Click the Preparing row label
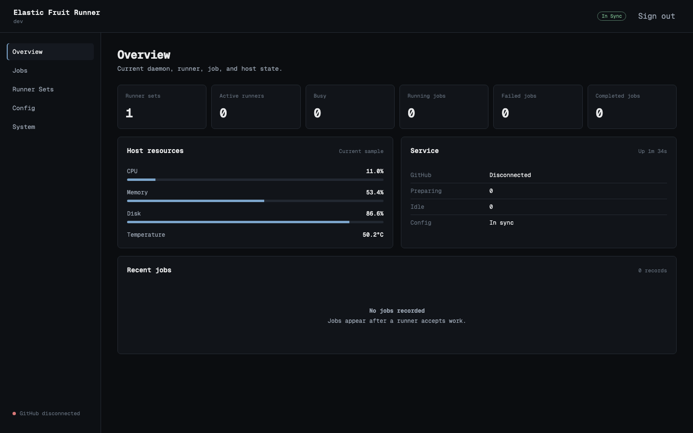Screen dimensions: 693x433 tap(426, 191)
